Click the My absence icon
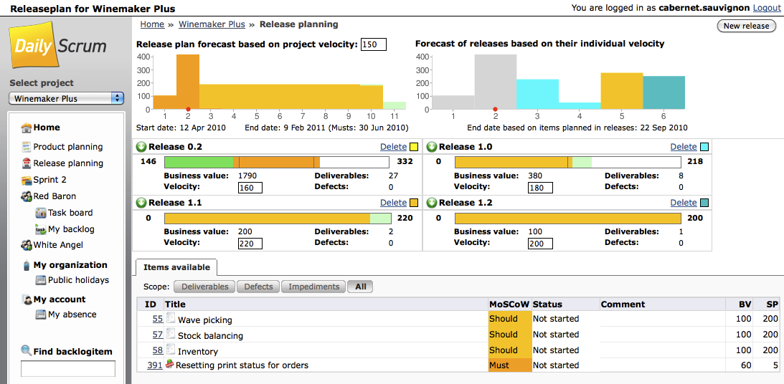The height and width of the screenshot is (384, 784). pyautogui.click(x=41, y=315)
